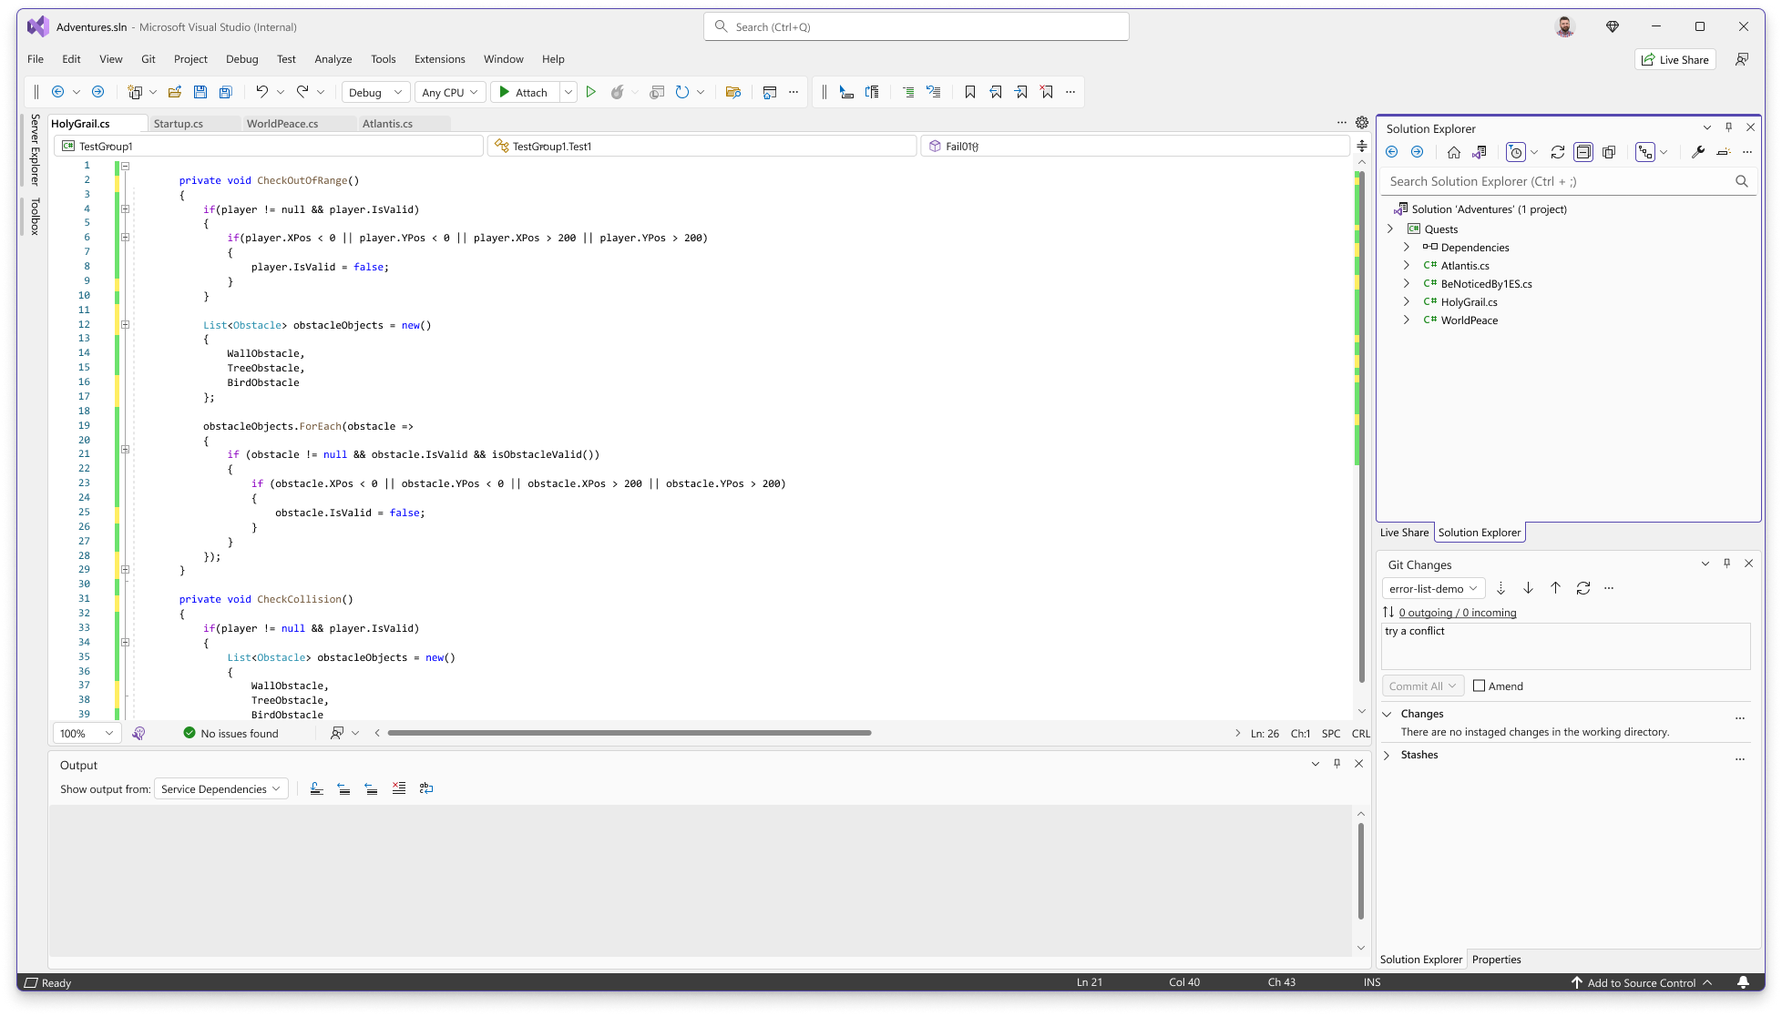The image size is (1782, 1016).
Task: Click Solution Explorer Home icon
Action: coord(1454,152)
